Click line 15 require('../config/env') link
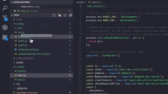The image size is (168, 94). [103, 55]
